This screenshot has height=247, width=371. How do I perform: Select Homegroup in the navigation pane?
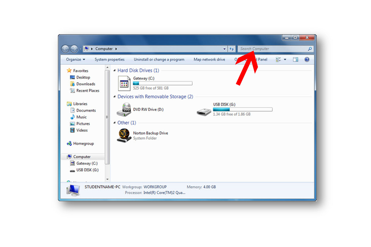[x=83, y=144]
